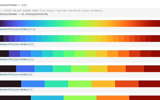Image resolution: width=160 pixels, height=100 pixels.
Task: Click the orange swatch in the 9-colour bar
Action: [116, 69]
